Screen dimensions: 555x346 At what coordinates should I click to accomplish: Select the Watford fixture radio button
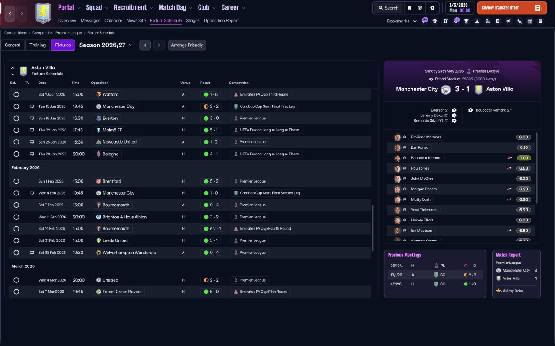[x=16, y=94]
